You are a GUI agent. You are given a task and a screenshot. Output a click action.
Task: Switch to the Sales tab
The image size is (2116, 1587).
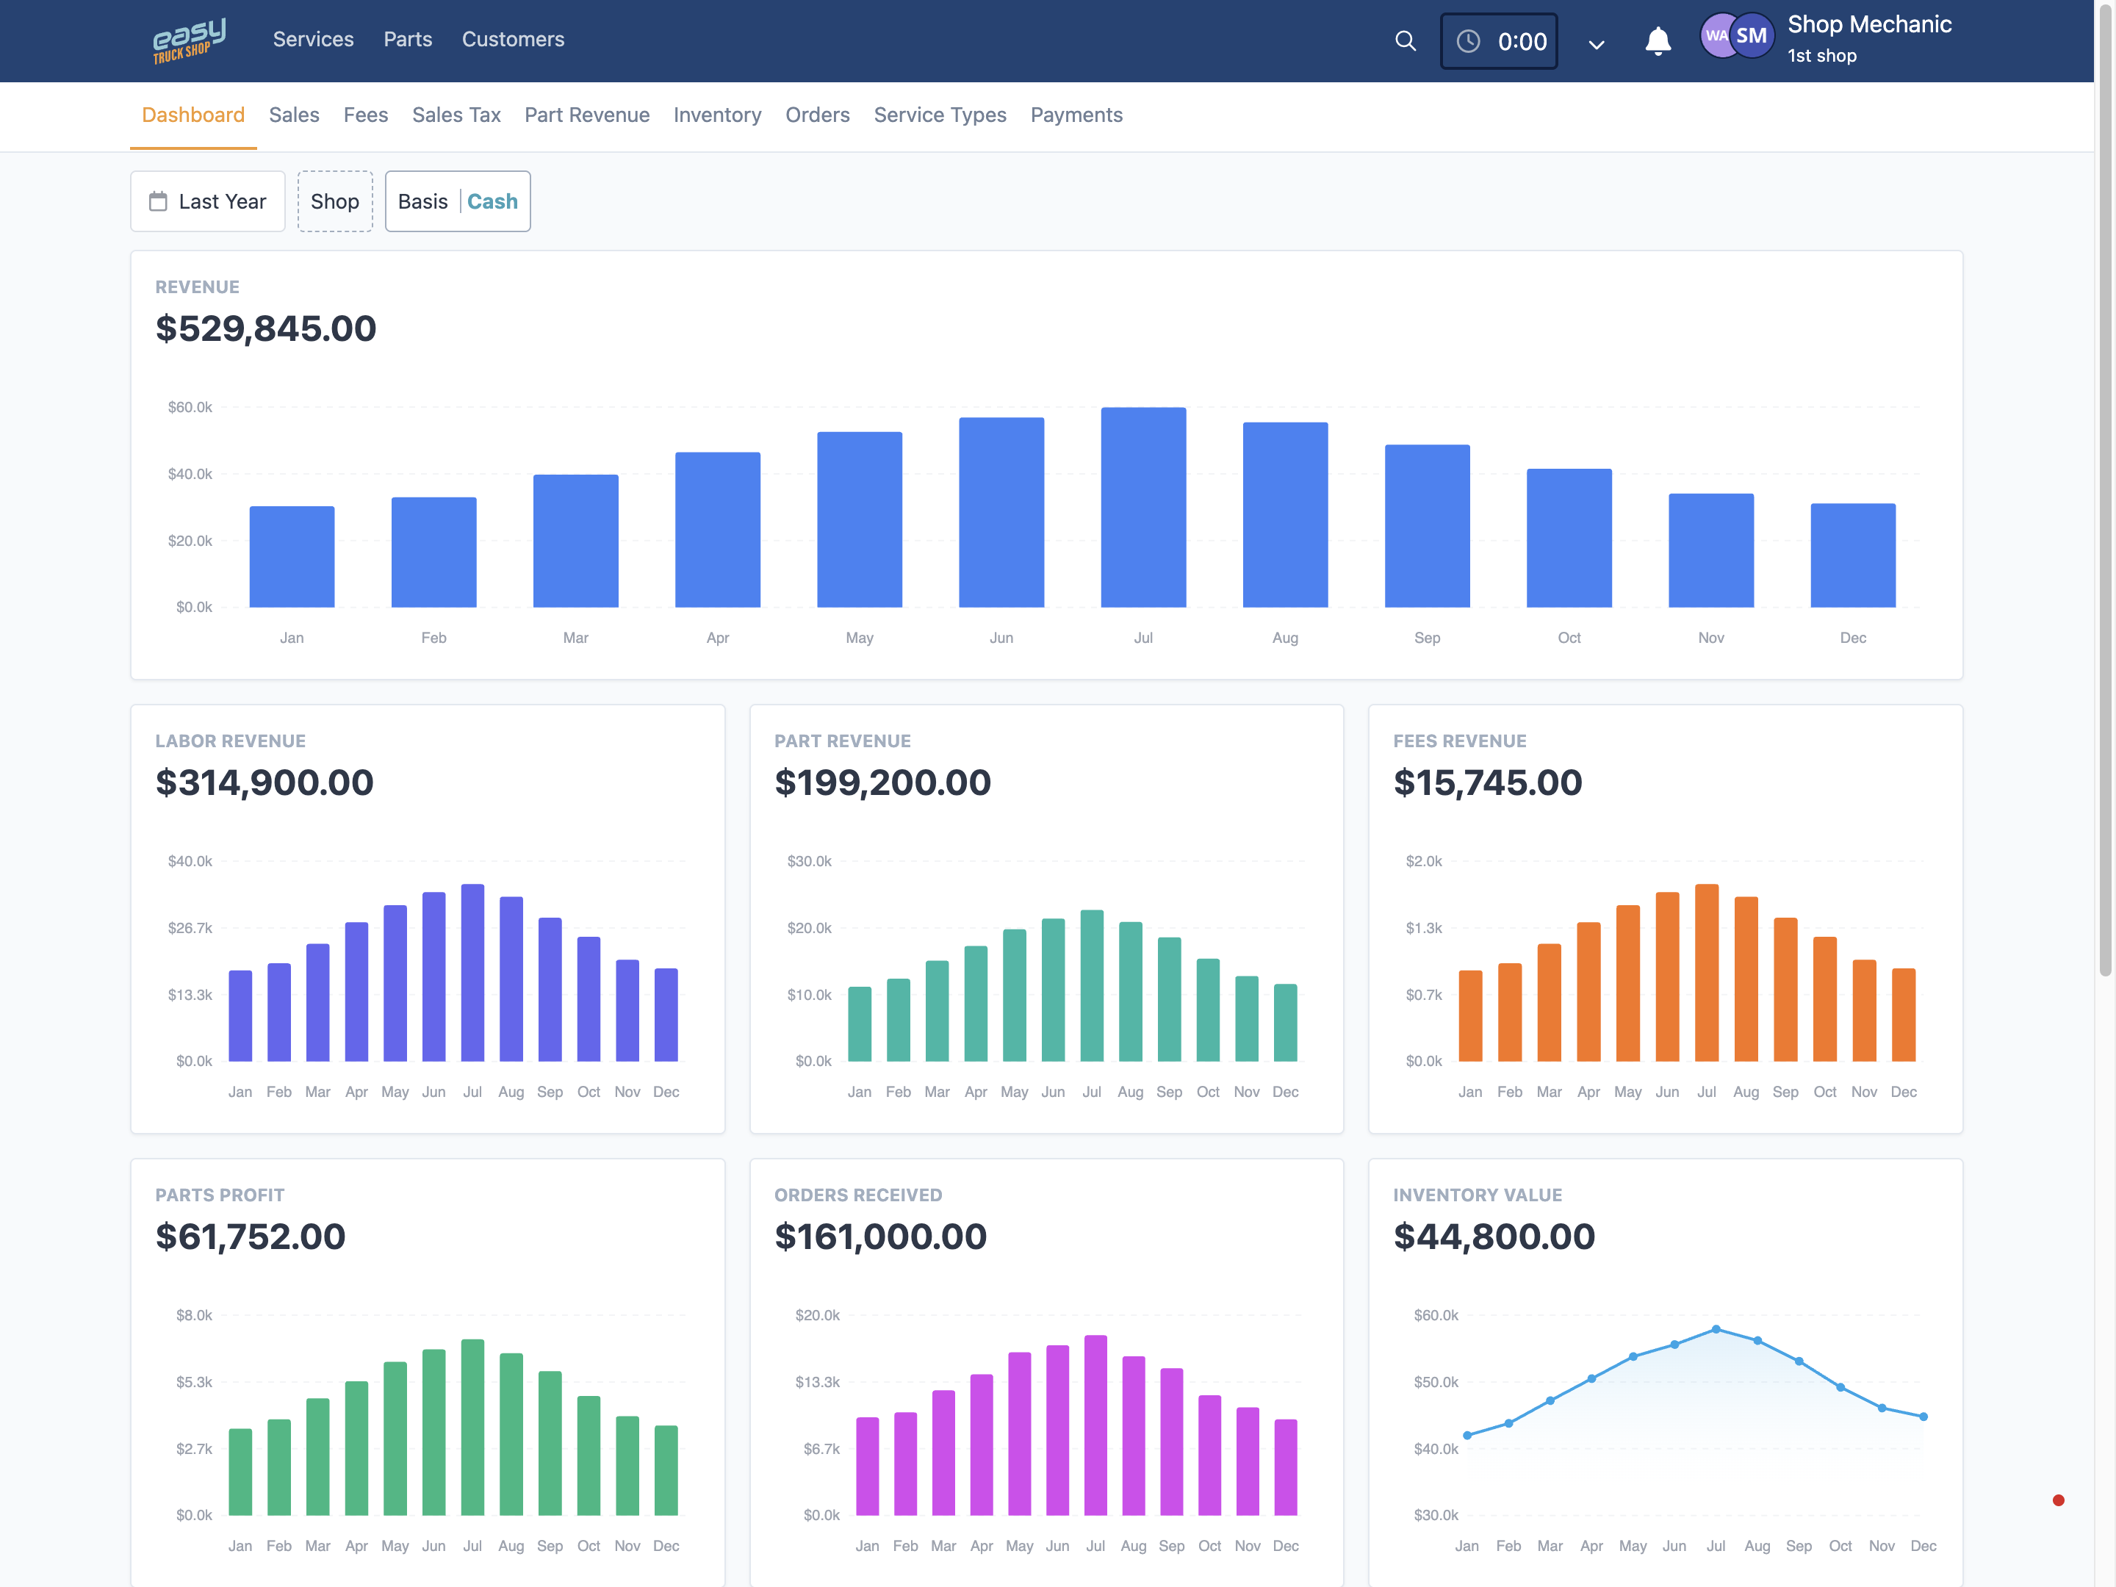294,115
